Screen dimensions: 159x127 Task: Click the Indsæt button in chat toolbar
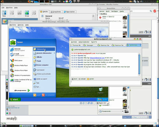coord(82,79)
